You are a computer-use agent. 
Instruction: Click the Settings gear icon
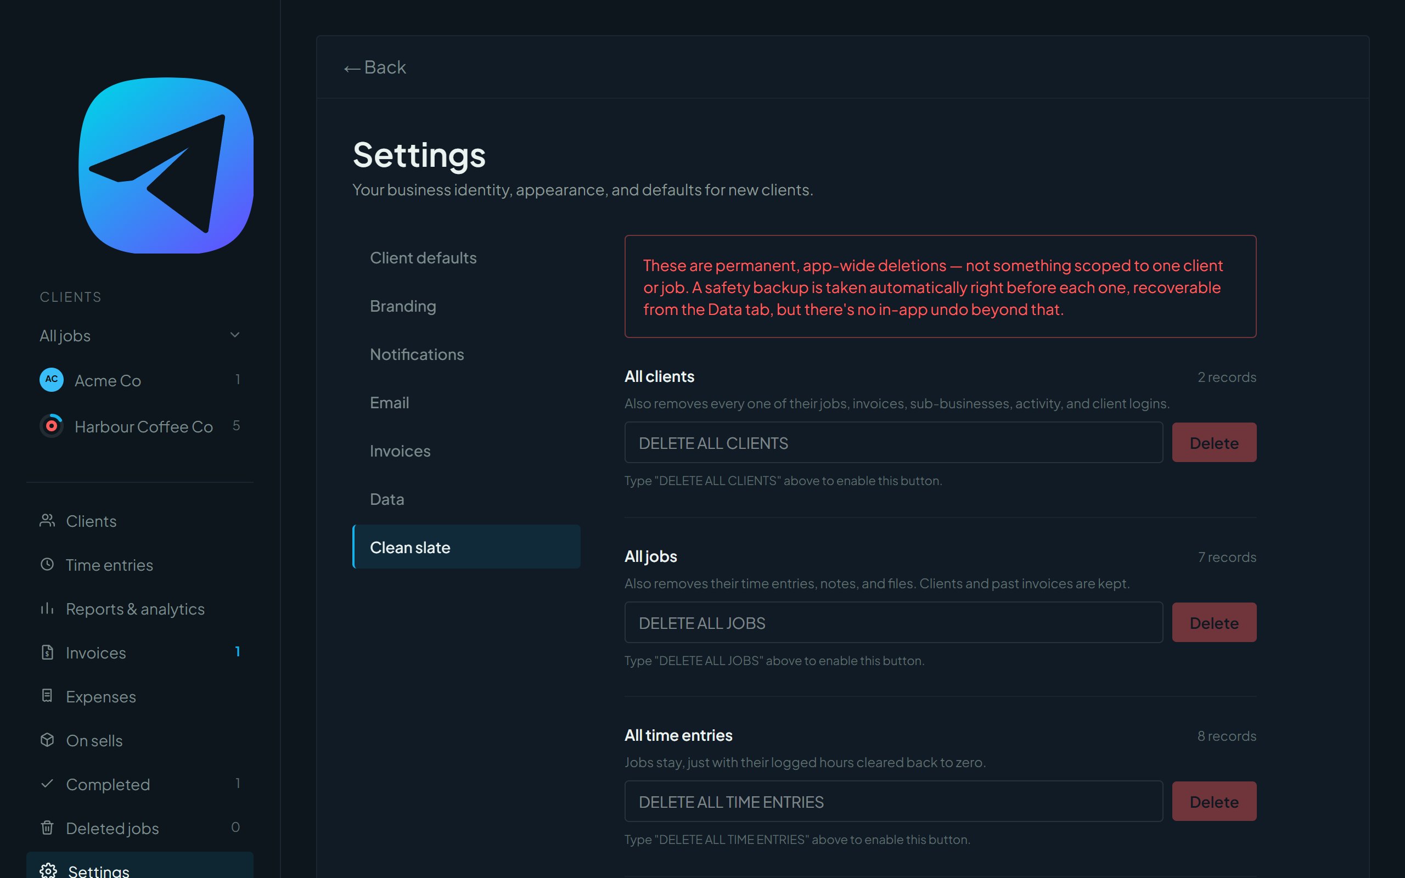click(x=48, y=871)
